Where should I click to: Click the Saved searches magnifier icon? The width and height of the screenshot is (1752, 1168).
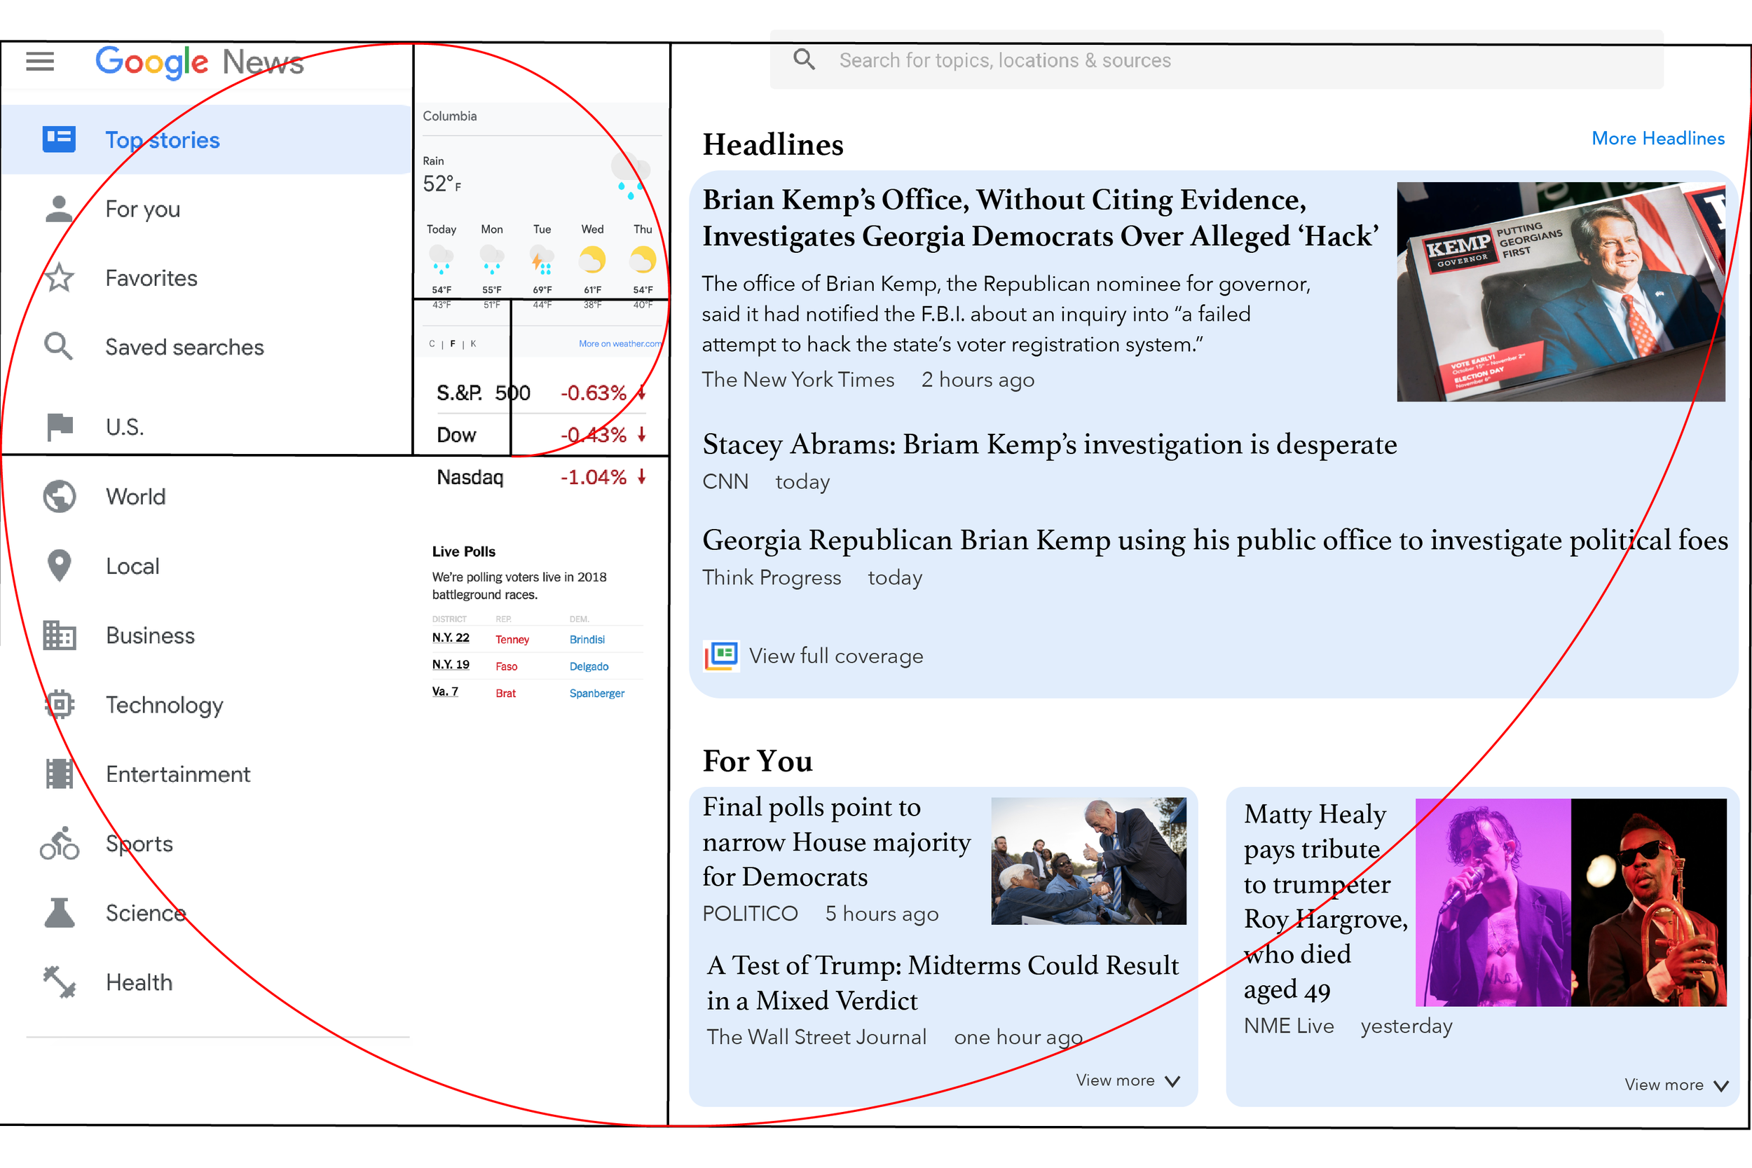[58, 346]
